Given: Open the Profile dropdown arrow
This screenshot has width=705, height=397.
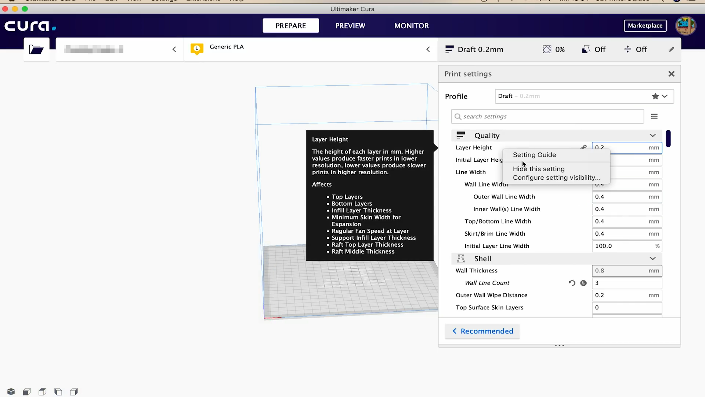Looking at the screenshot, I should pyautogui.click(x=665, y=96).
